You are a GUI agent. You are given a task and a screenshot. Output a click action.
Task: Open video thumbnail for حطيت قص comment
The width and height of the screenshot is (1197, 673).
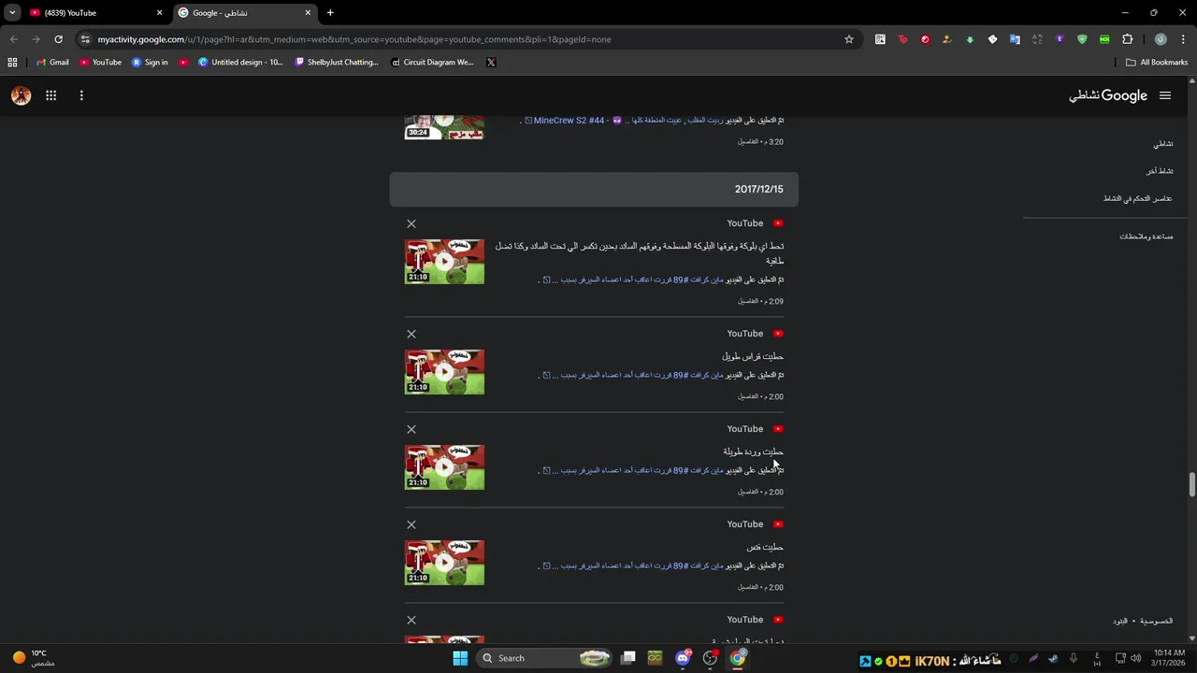(x=444, y=563)
